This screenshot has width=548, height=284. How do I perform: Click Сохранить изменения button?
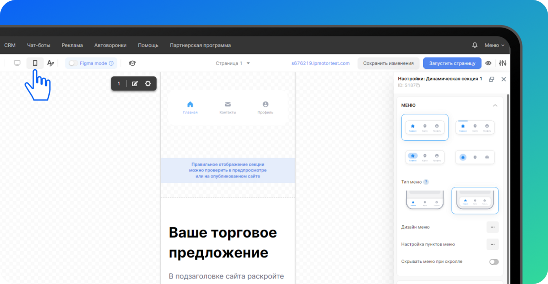(x=389, y=63)
